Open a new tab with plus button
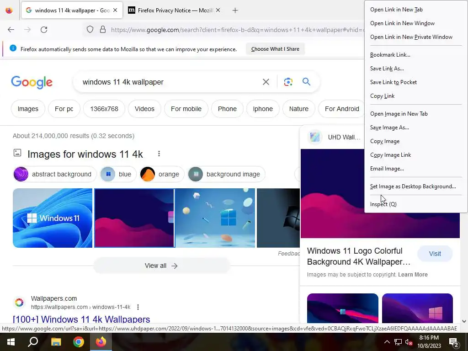 point(235,11)
